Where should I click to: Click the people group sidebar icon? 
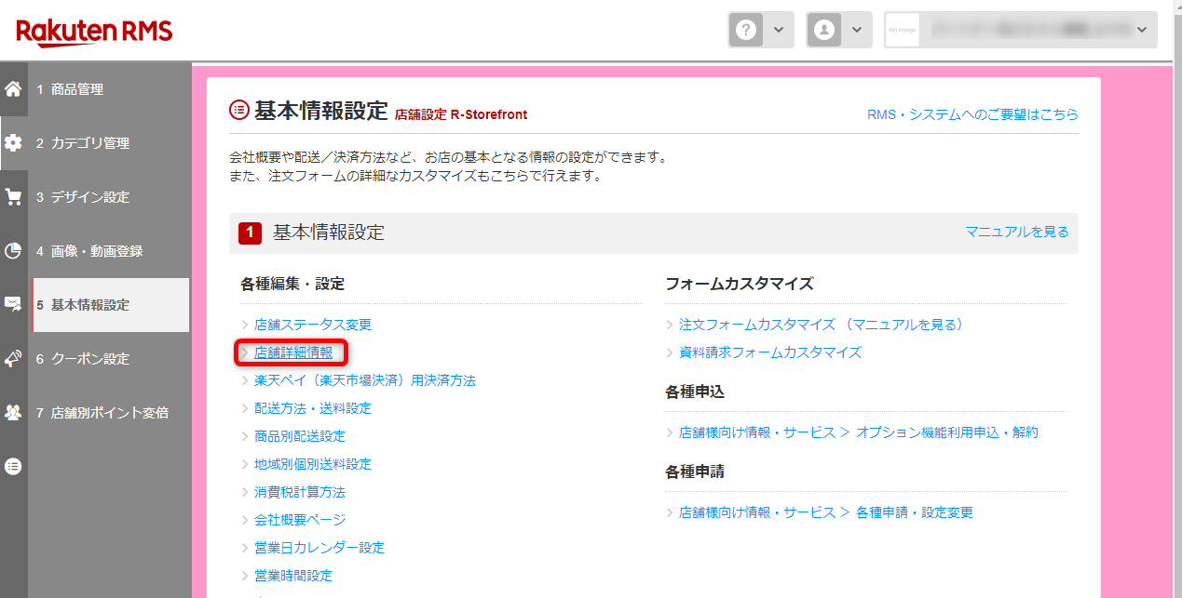[13, 412]
